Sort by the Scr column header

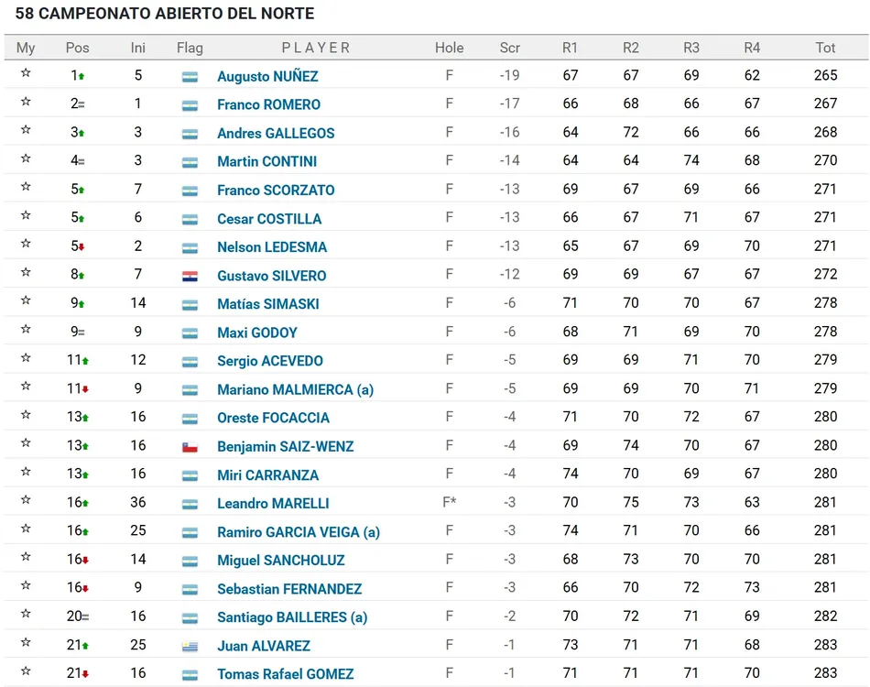[x=510, y=48]
